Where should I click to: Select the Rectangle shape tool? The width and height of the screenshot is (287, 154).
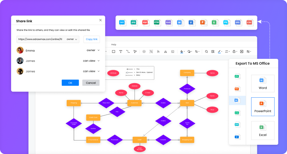[x=114, y=52]
